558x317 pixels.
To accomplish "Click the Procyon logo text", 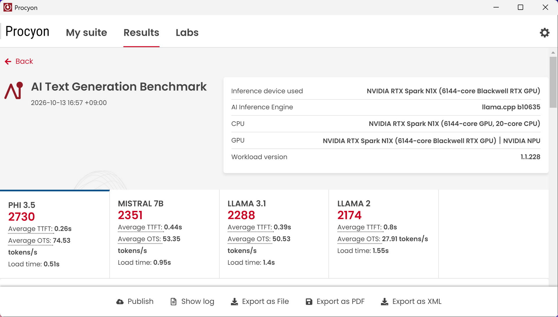I will [27, 31].
